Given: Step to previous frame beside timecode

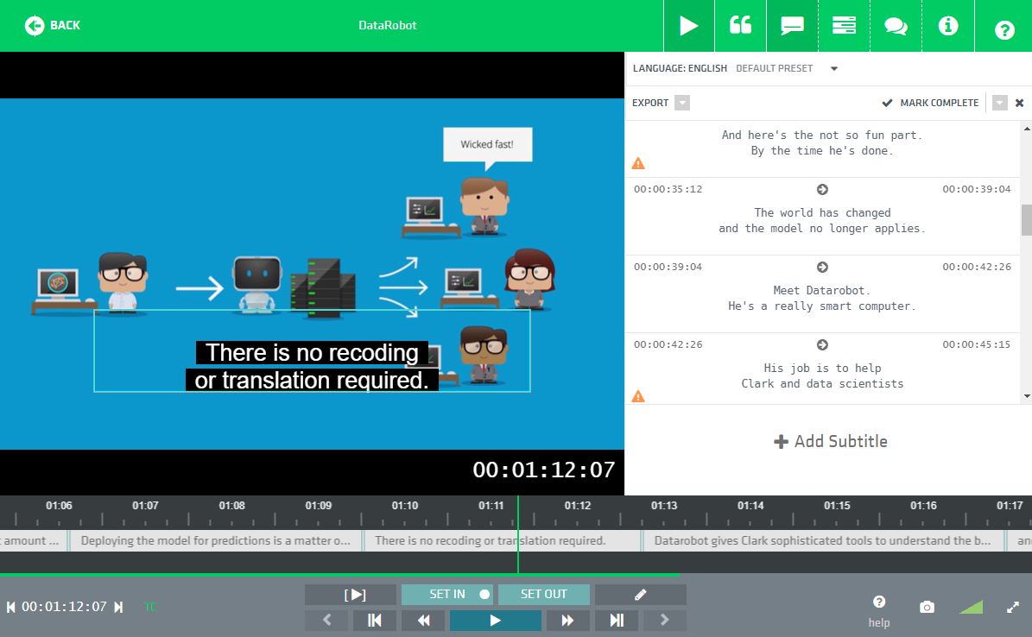Looking at the screenshot, I should pos(10,607).
